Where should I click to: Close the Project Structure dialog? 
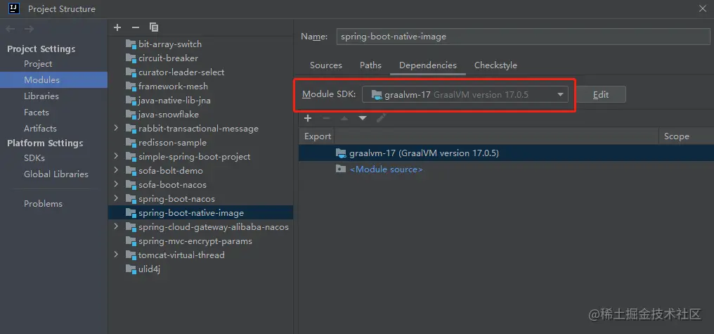tap(703, 8)
